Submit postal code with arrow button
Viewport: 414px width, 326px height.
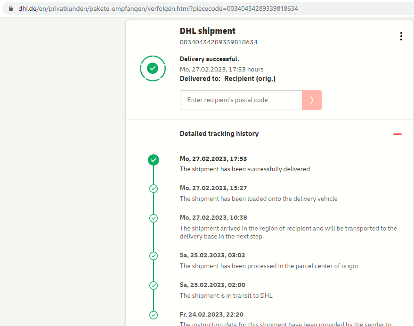coord(312,100)
